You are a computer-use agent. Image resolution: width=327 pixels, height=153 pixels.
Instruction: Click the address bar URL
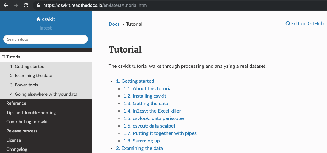point(96,5)
